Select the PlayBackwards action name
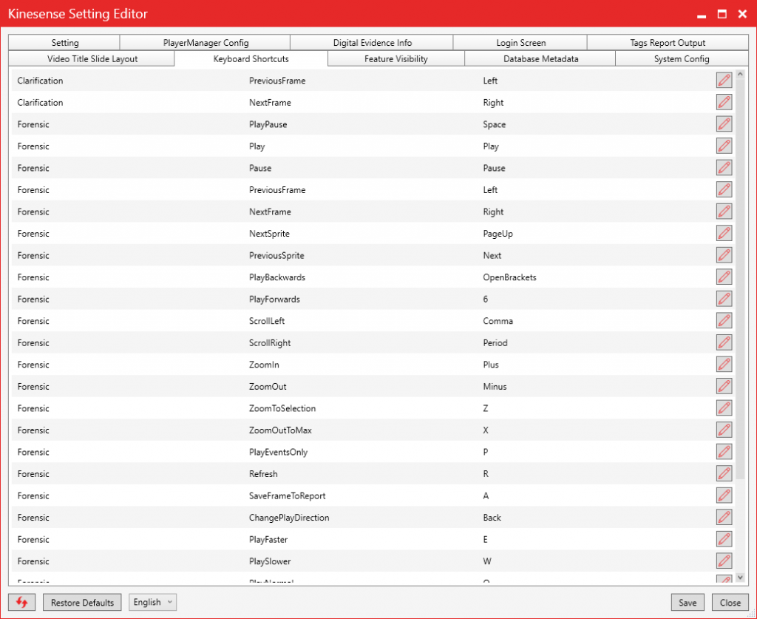757x619 pixels. 277,277
